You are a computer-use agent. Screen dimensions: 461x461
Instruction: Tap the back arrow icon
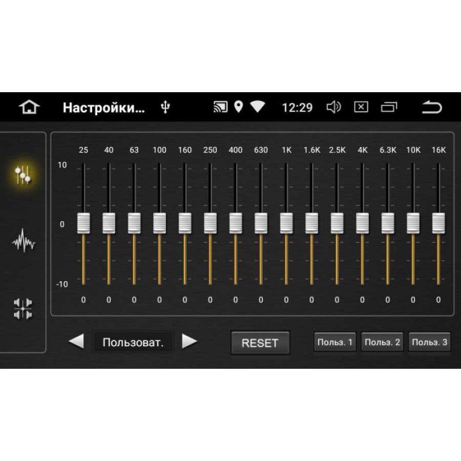(x=432, y=107)
